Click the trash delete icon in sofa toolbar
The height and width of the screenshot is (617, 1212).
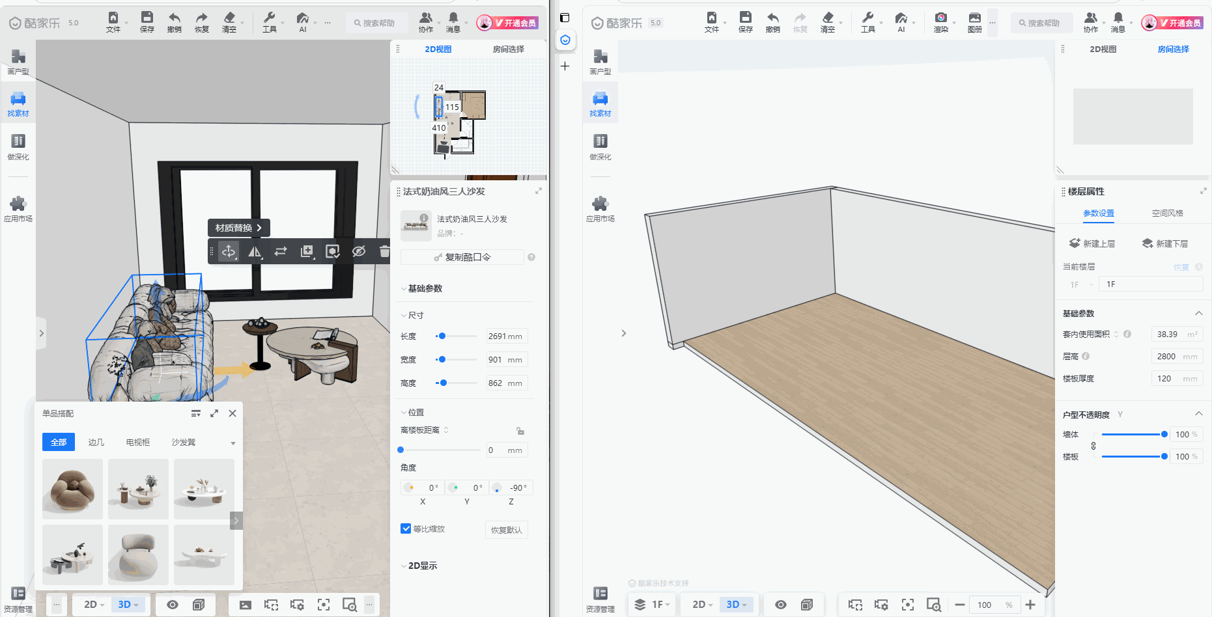click(x=384, y=251)
